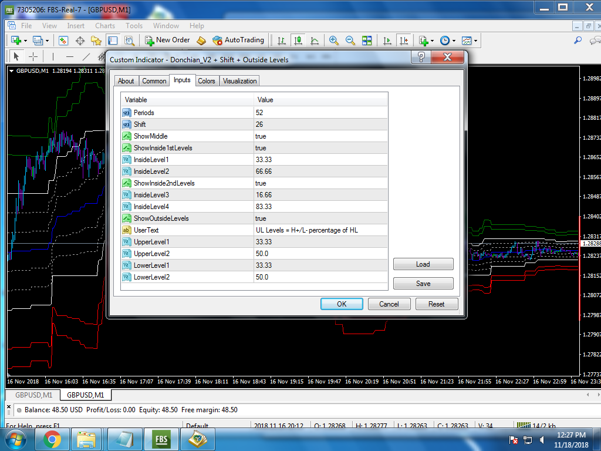Zoom in on the chart
This screenshot has width=601, height=451.
point(333,41)
